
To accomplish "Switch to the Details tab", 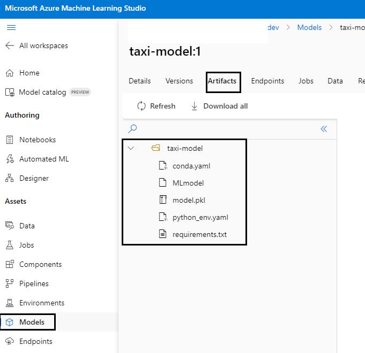I will (140, 81).
